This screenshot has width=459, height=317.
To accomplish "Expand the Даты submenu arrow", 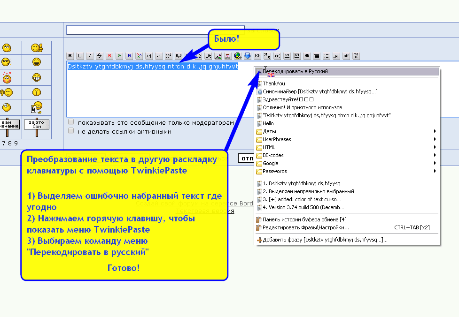I will pyautogui.click(x=435, y=131).
